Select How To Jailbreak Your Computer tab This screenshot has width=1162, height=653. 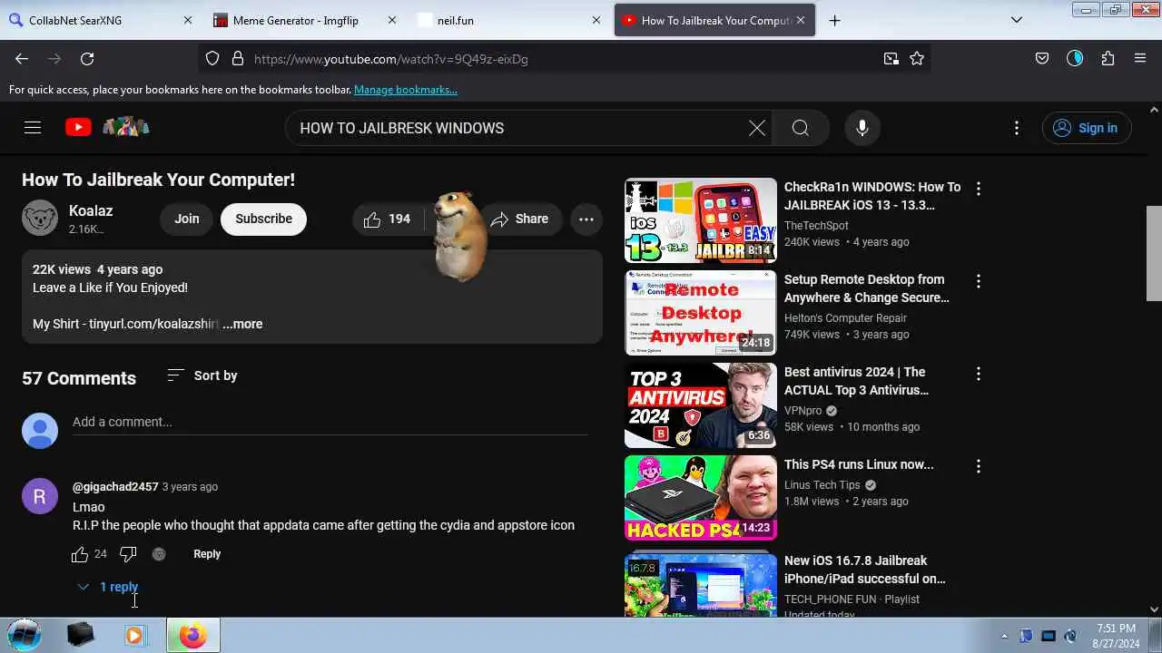coord(714,20)
